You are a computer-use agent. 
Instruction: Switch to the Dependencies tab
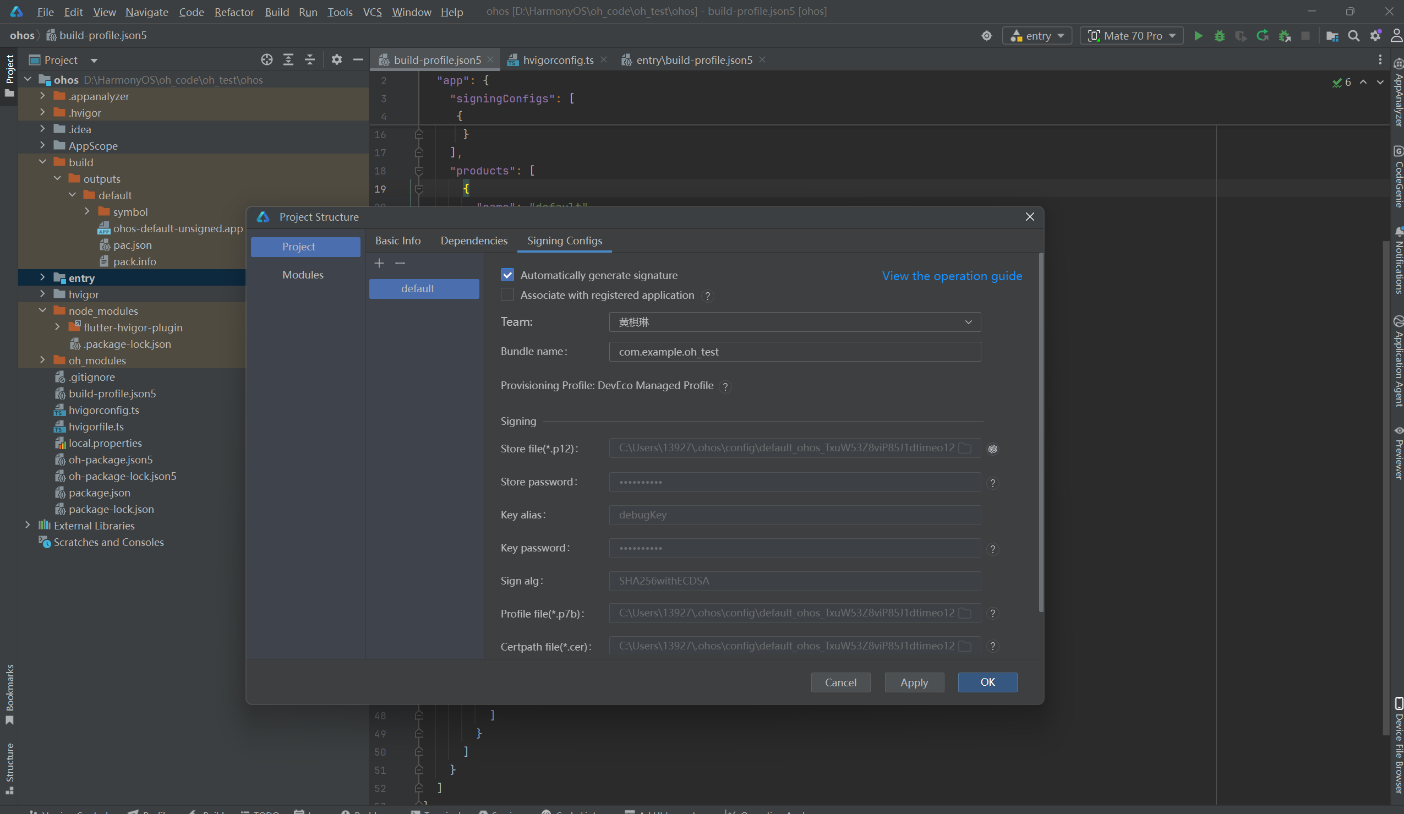[x=473, y=241]
